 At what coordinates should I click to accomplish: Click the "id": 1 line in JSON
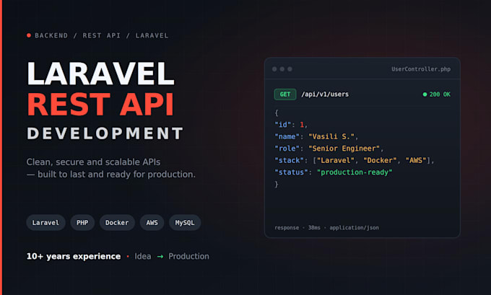[x=291, y=125]
